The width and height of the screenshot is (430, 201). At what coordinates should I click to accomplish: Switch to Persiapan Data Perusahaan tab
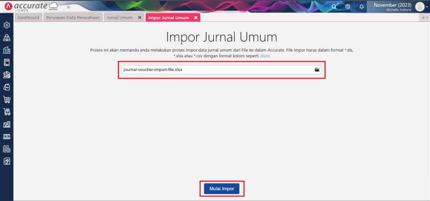tap(73, 18)
